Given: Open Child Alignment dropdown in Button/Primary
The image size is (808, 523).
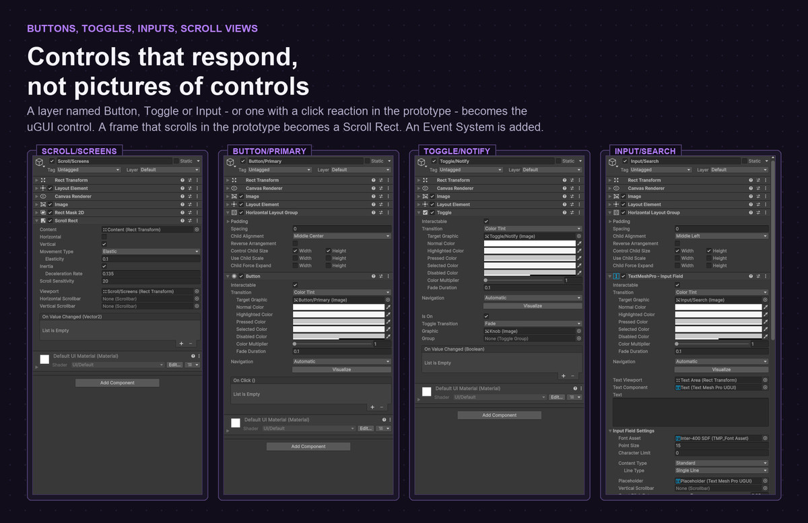Looking at the screenshot, I should tap(342, 237).
